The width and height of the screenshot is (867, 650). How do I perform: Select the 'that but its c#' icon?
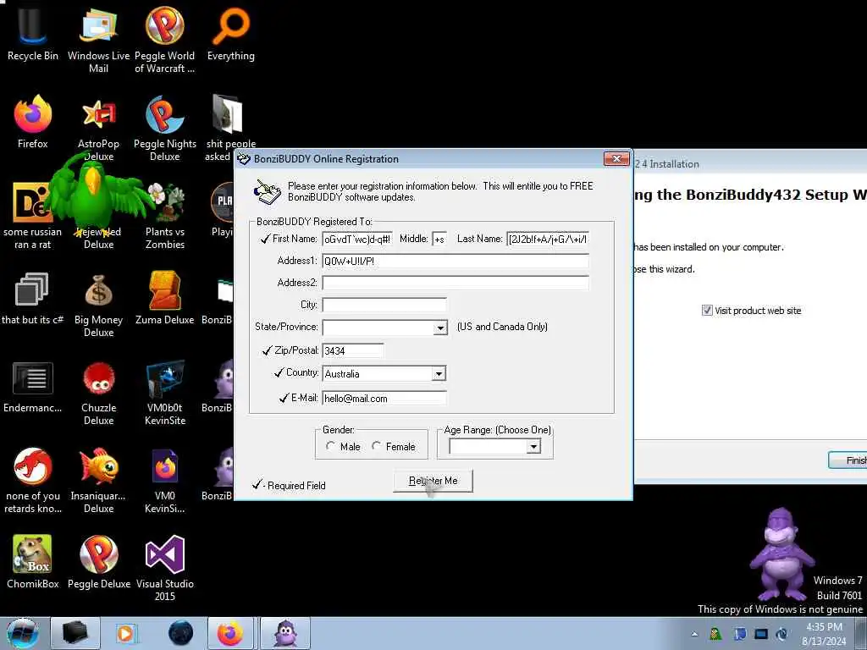[33, 299]
